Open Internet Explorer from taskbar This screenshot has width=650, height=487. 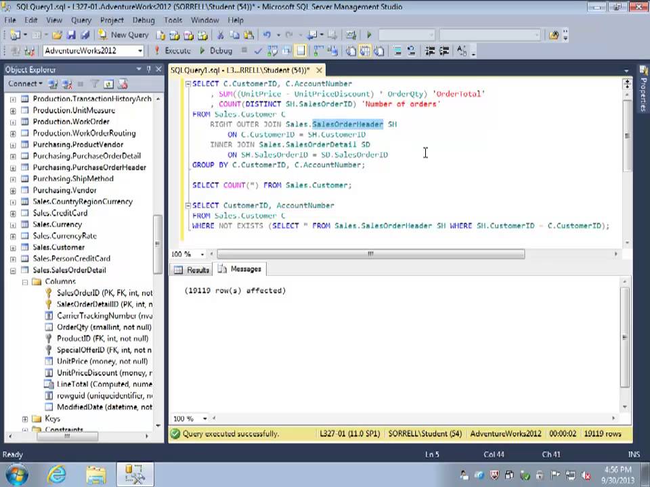point(56,475)
